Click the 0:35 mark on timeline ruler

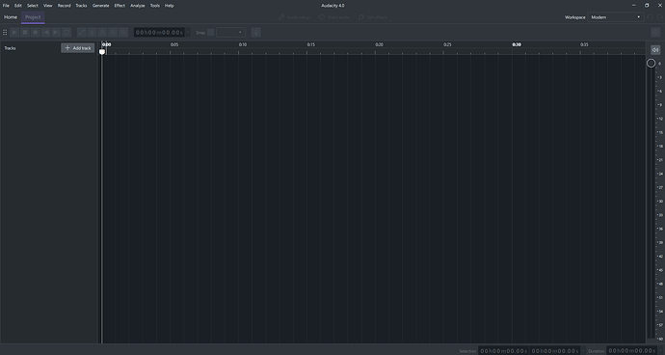584,44
